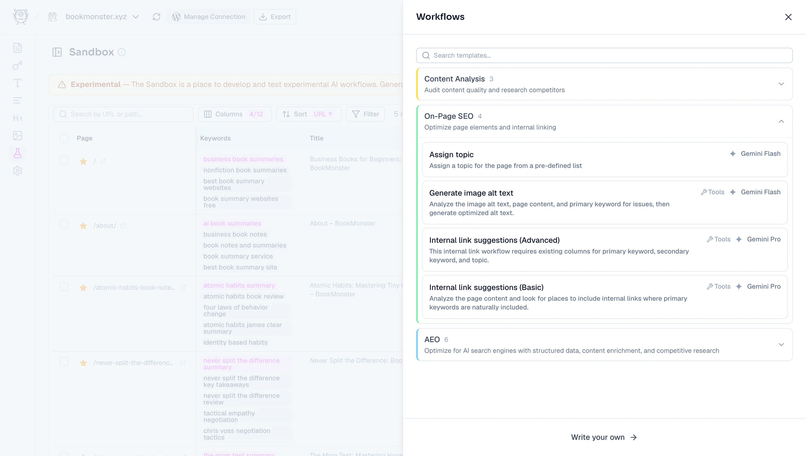Check the checkbox for /atomic-habits-book-note row
The height and width of the screenshot is (456, 806).
(64, 287)
